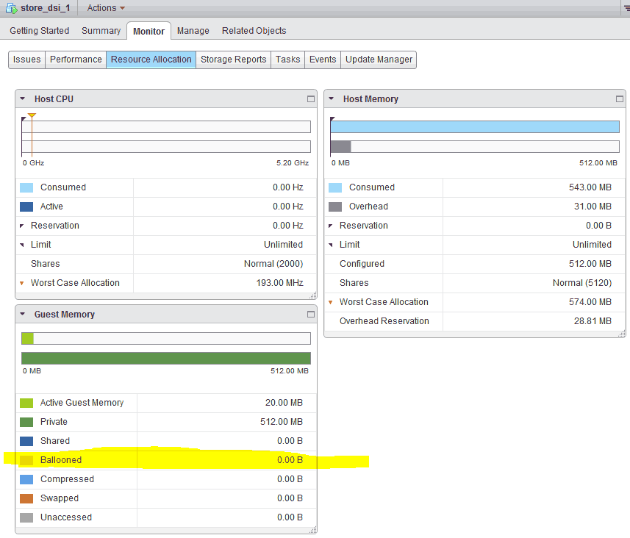Maximize the Host CPU panel
The width and height of the screenshot is (630, 538).
[x=310, y=98]
